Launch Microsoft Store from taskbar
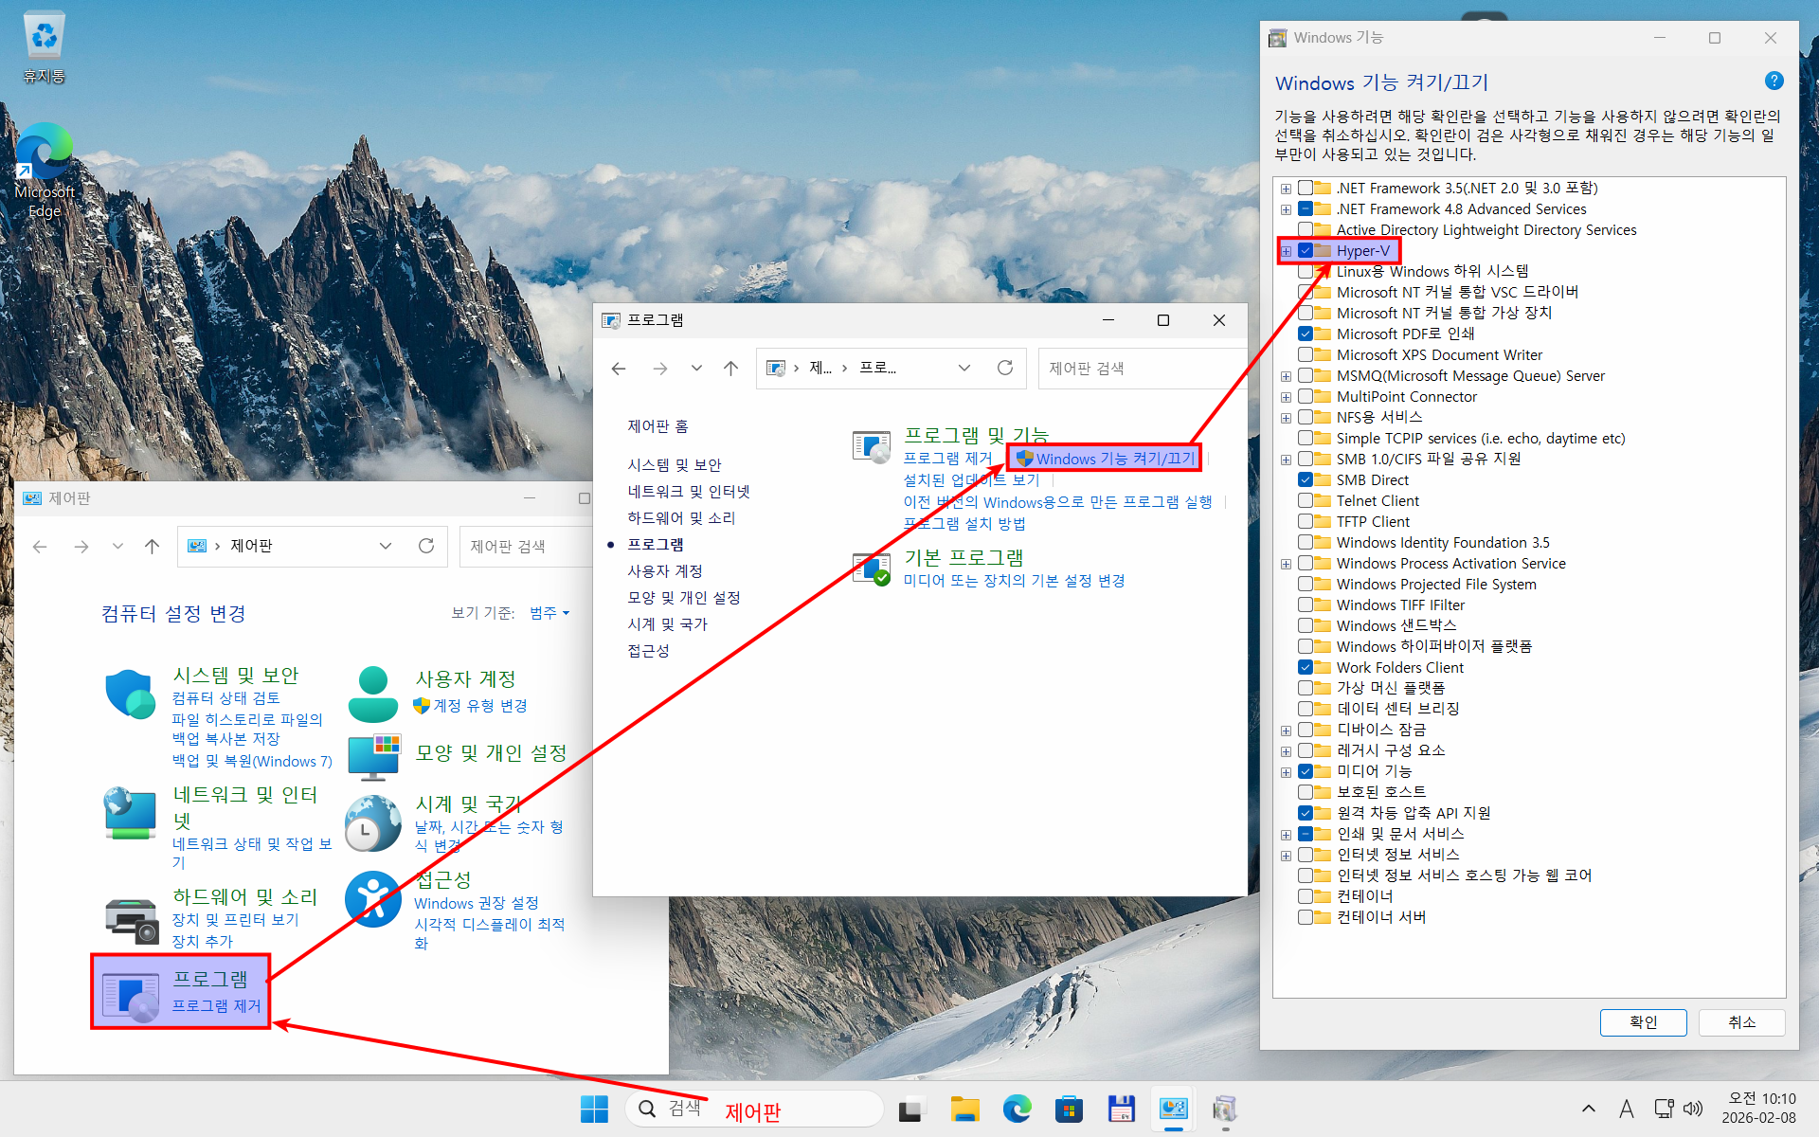 [x=1069, y=1109]
